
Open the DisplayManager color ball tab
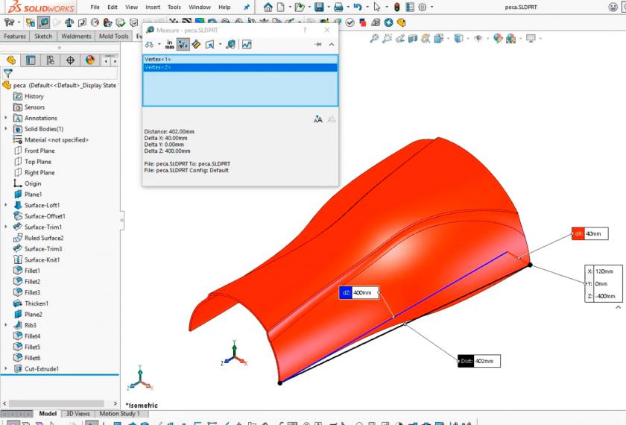coord(90,60)
